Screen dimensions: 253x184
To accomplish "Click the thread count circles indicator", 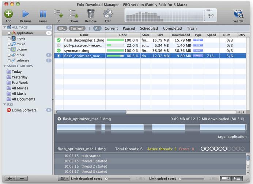I will click(223, 149).
